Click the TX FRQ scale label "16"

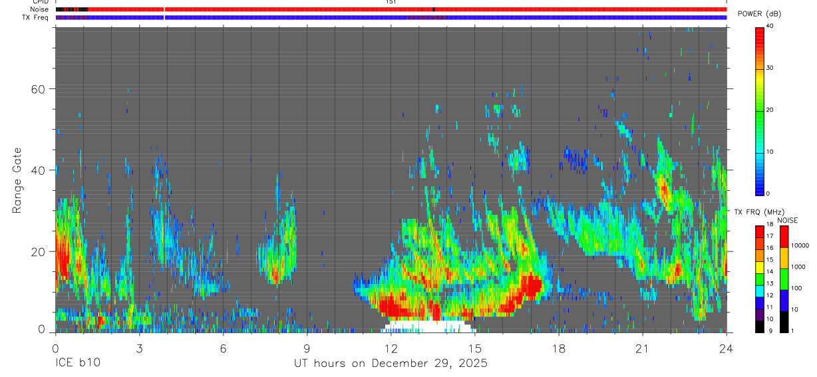point(770,248)
